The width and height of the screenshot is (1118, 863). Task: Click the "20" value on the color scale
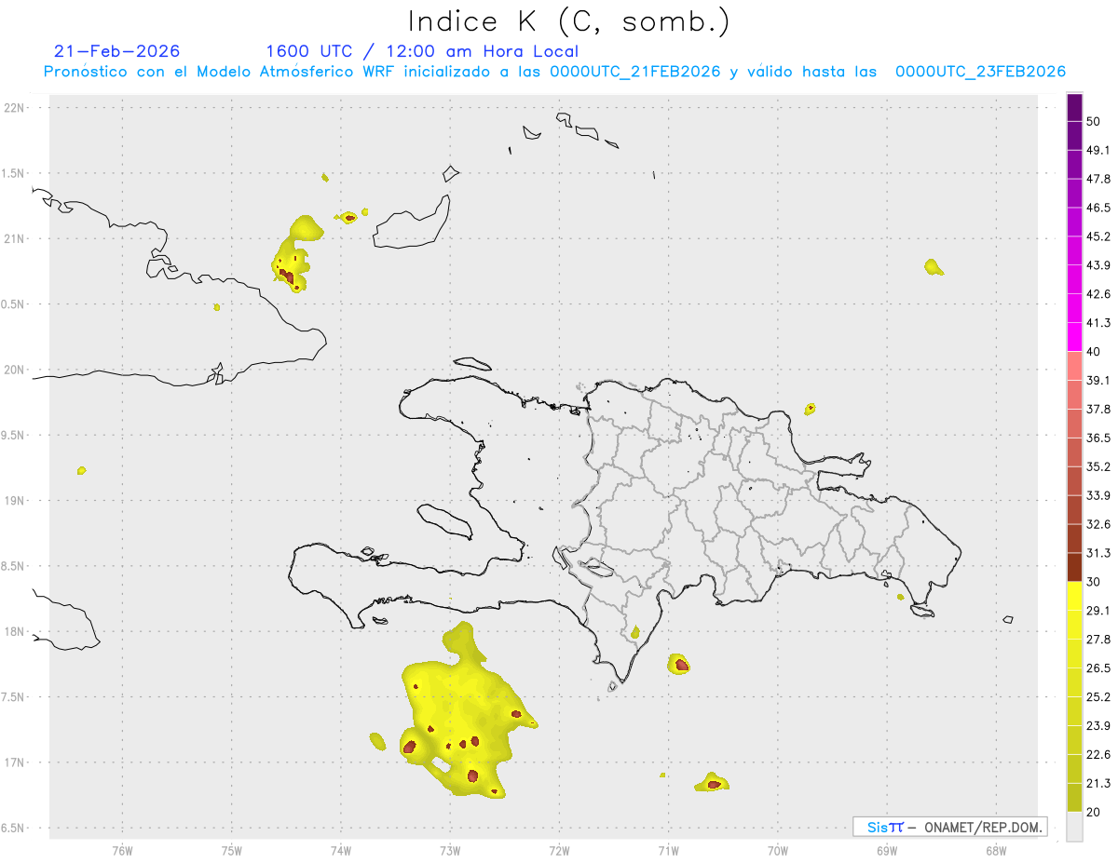[1094, 813]
